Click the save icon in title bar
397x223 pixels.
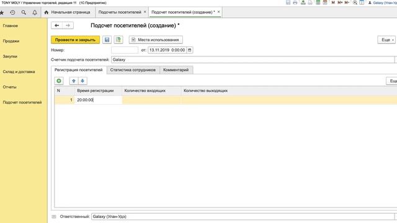click(x=288, y=2)
